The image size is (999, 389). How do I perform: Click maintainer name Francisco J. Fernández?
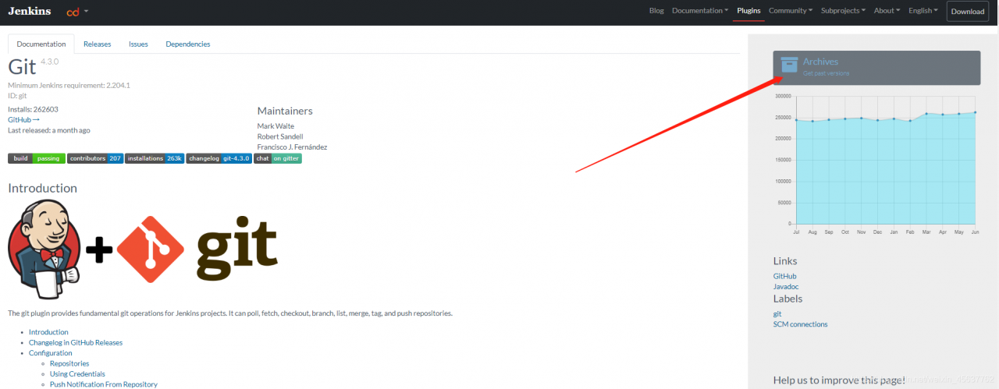click(292, 147)
